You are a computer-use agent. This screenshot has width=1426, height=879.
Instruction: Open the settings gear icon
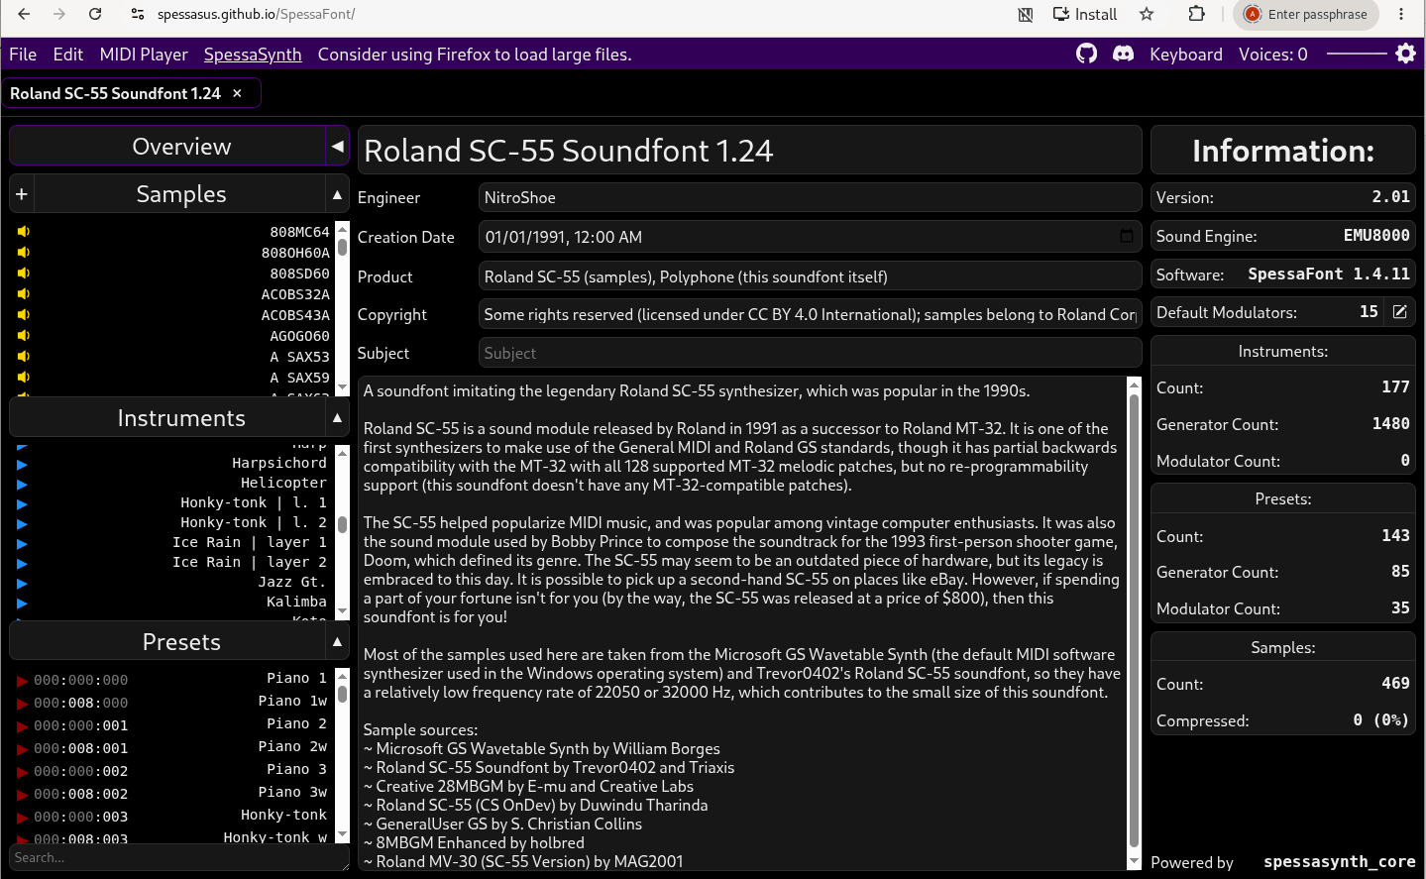point(1405,54)
